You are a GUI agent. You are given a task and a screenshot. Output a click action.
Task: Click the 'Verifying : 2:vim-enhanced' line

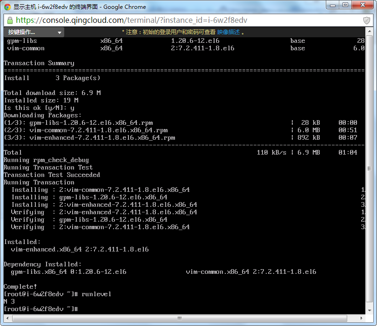coord(104,212)
